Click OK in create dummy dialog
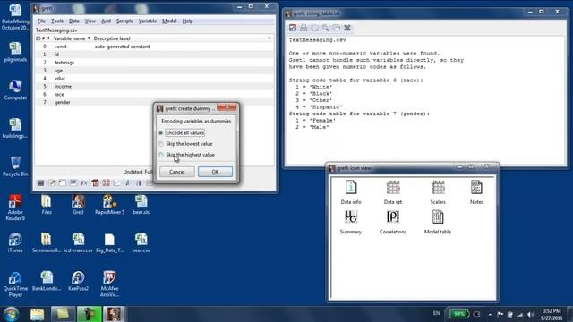Screen dimensions: 573x322 (215, 172)
